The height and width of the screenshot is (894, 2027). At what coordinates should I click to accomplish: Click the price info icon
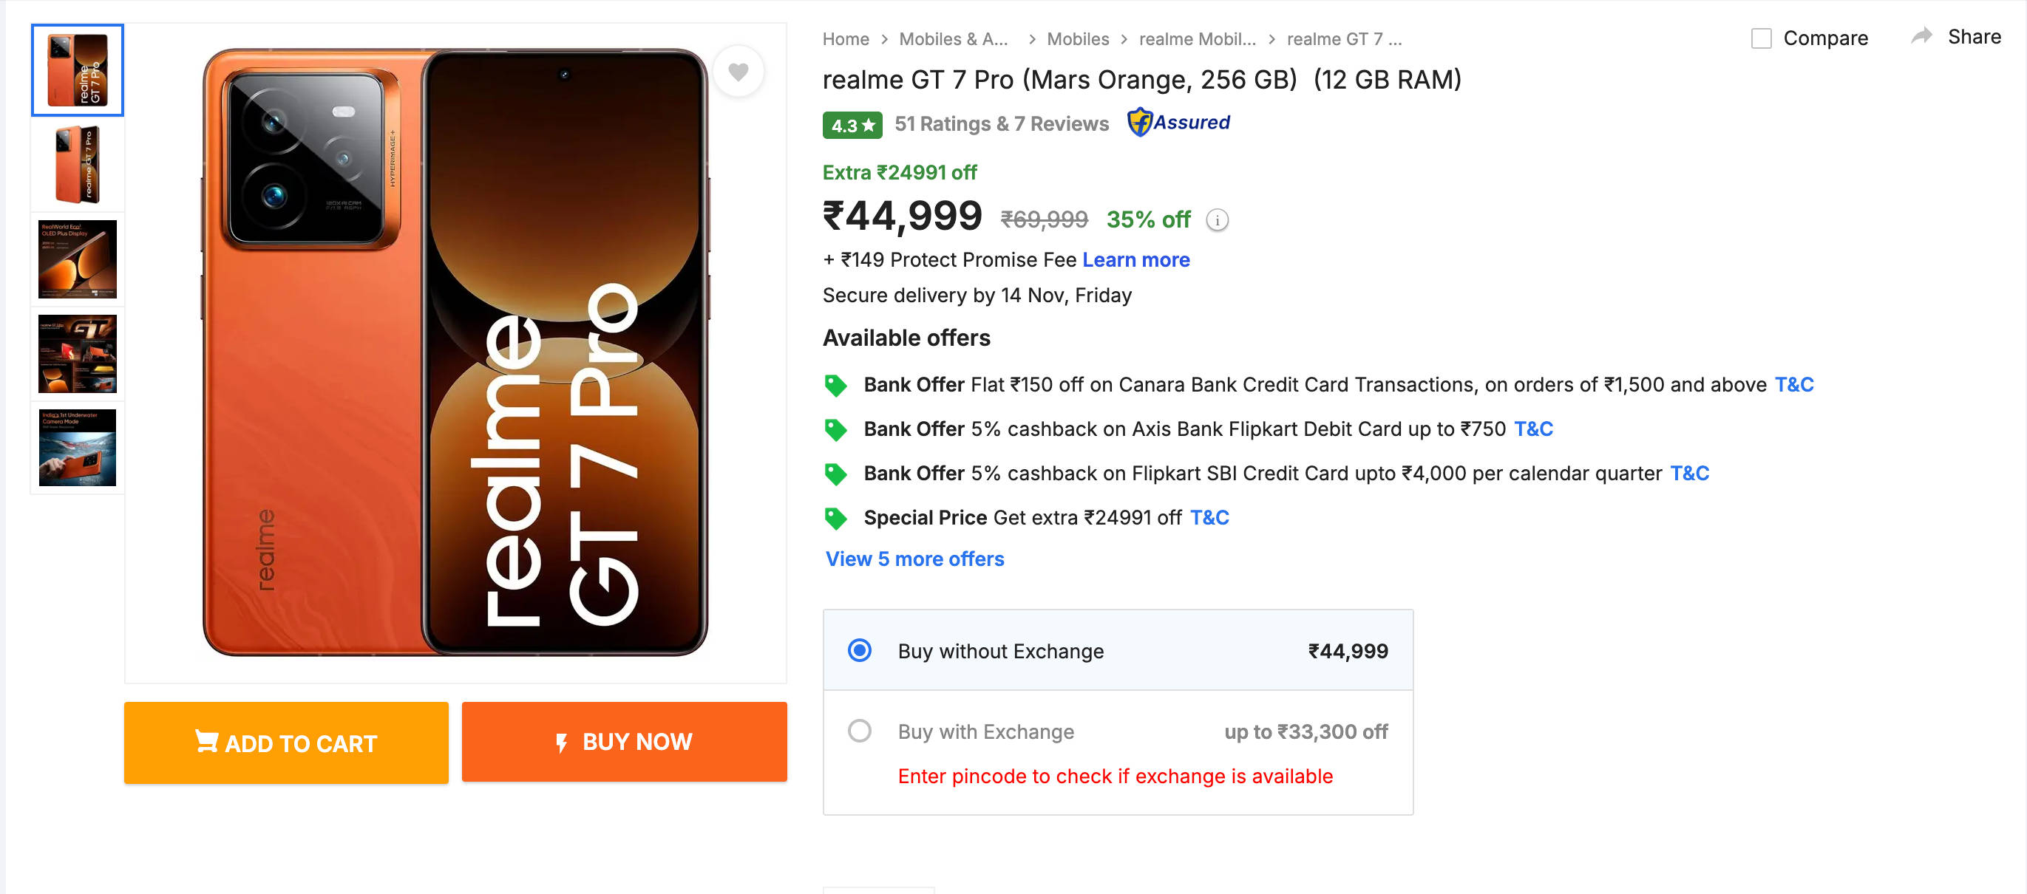1217,220
